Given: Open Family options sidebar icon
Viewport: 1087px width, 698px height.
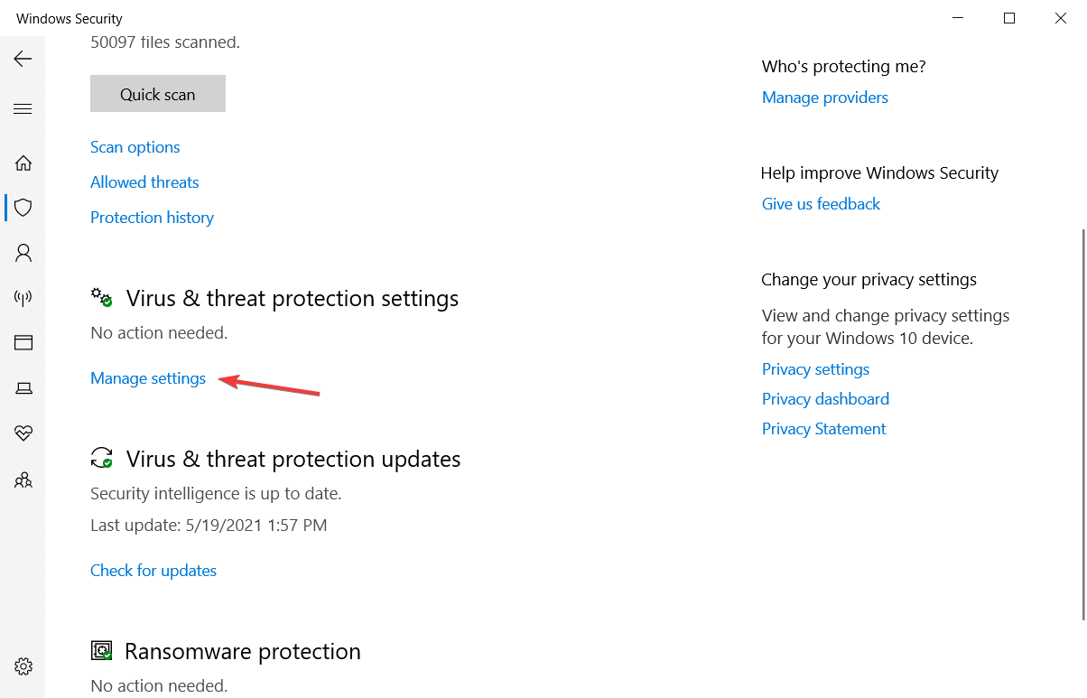Looking at the screenshot, I should 23,479.
